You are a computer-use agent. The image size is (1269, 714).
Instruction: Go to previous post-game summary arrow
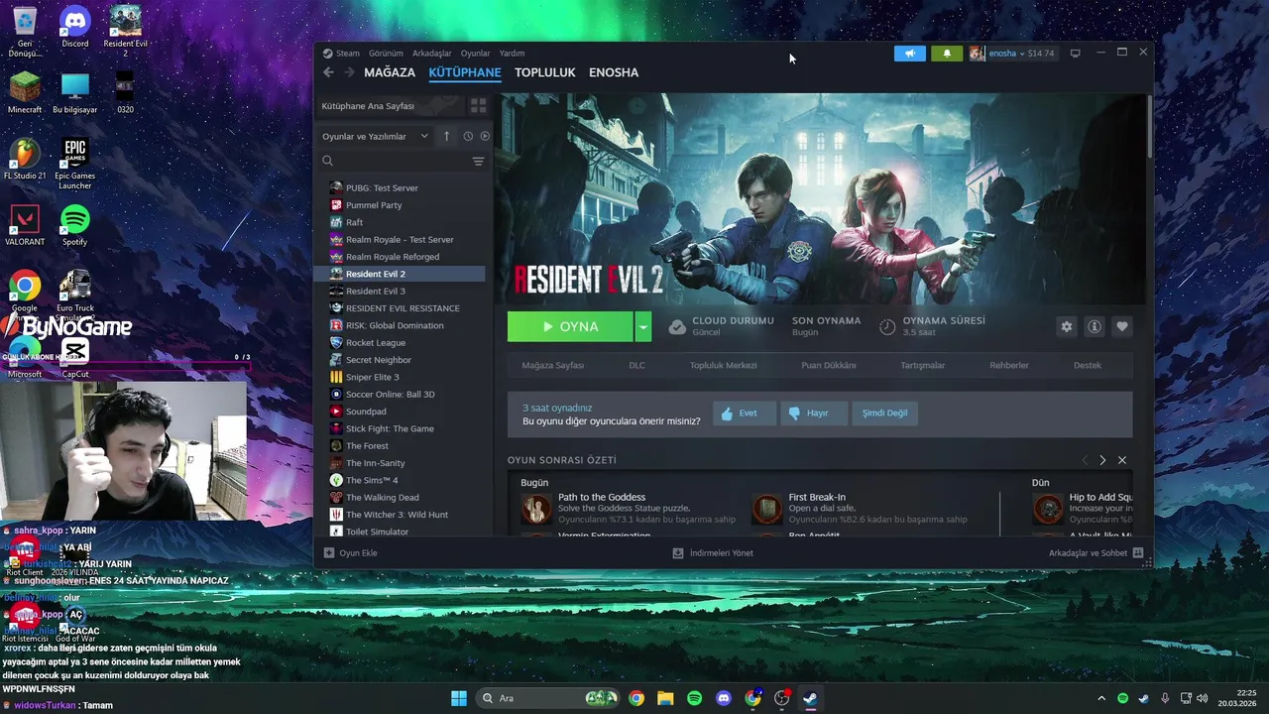point(1084,460)
